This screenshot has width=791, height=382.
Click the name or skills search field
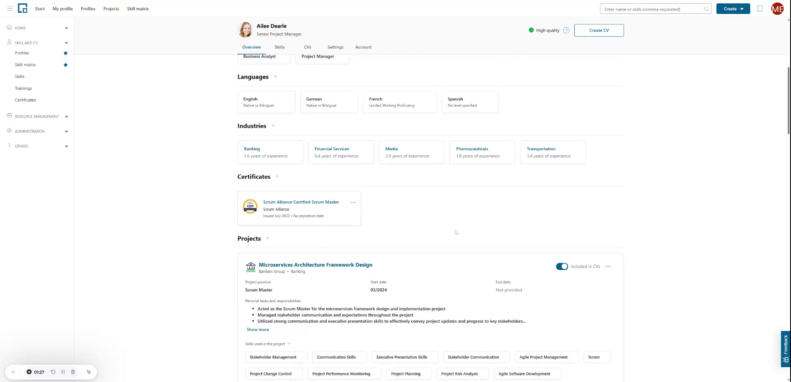[x=655, y=9]
